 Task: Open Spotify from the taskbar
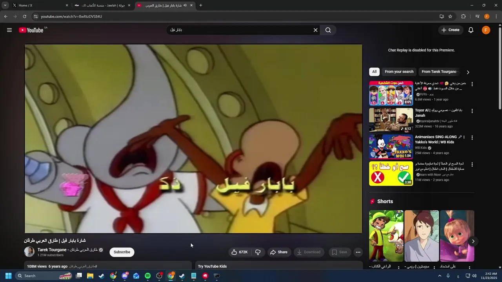147,276
